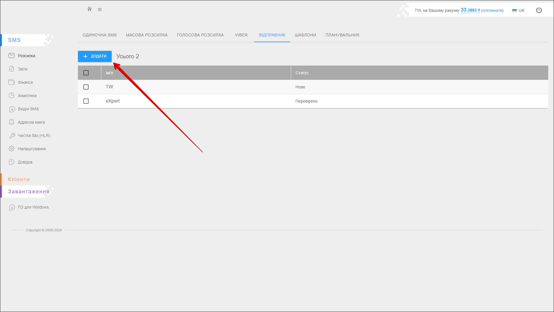Open Фінанси wallet icon
The height and width of the screenshot is (312, 554).
[12, 82]
